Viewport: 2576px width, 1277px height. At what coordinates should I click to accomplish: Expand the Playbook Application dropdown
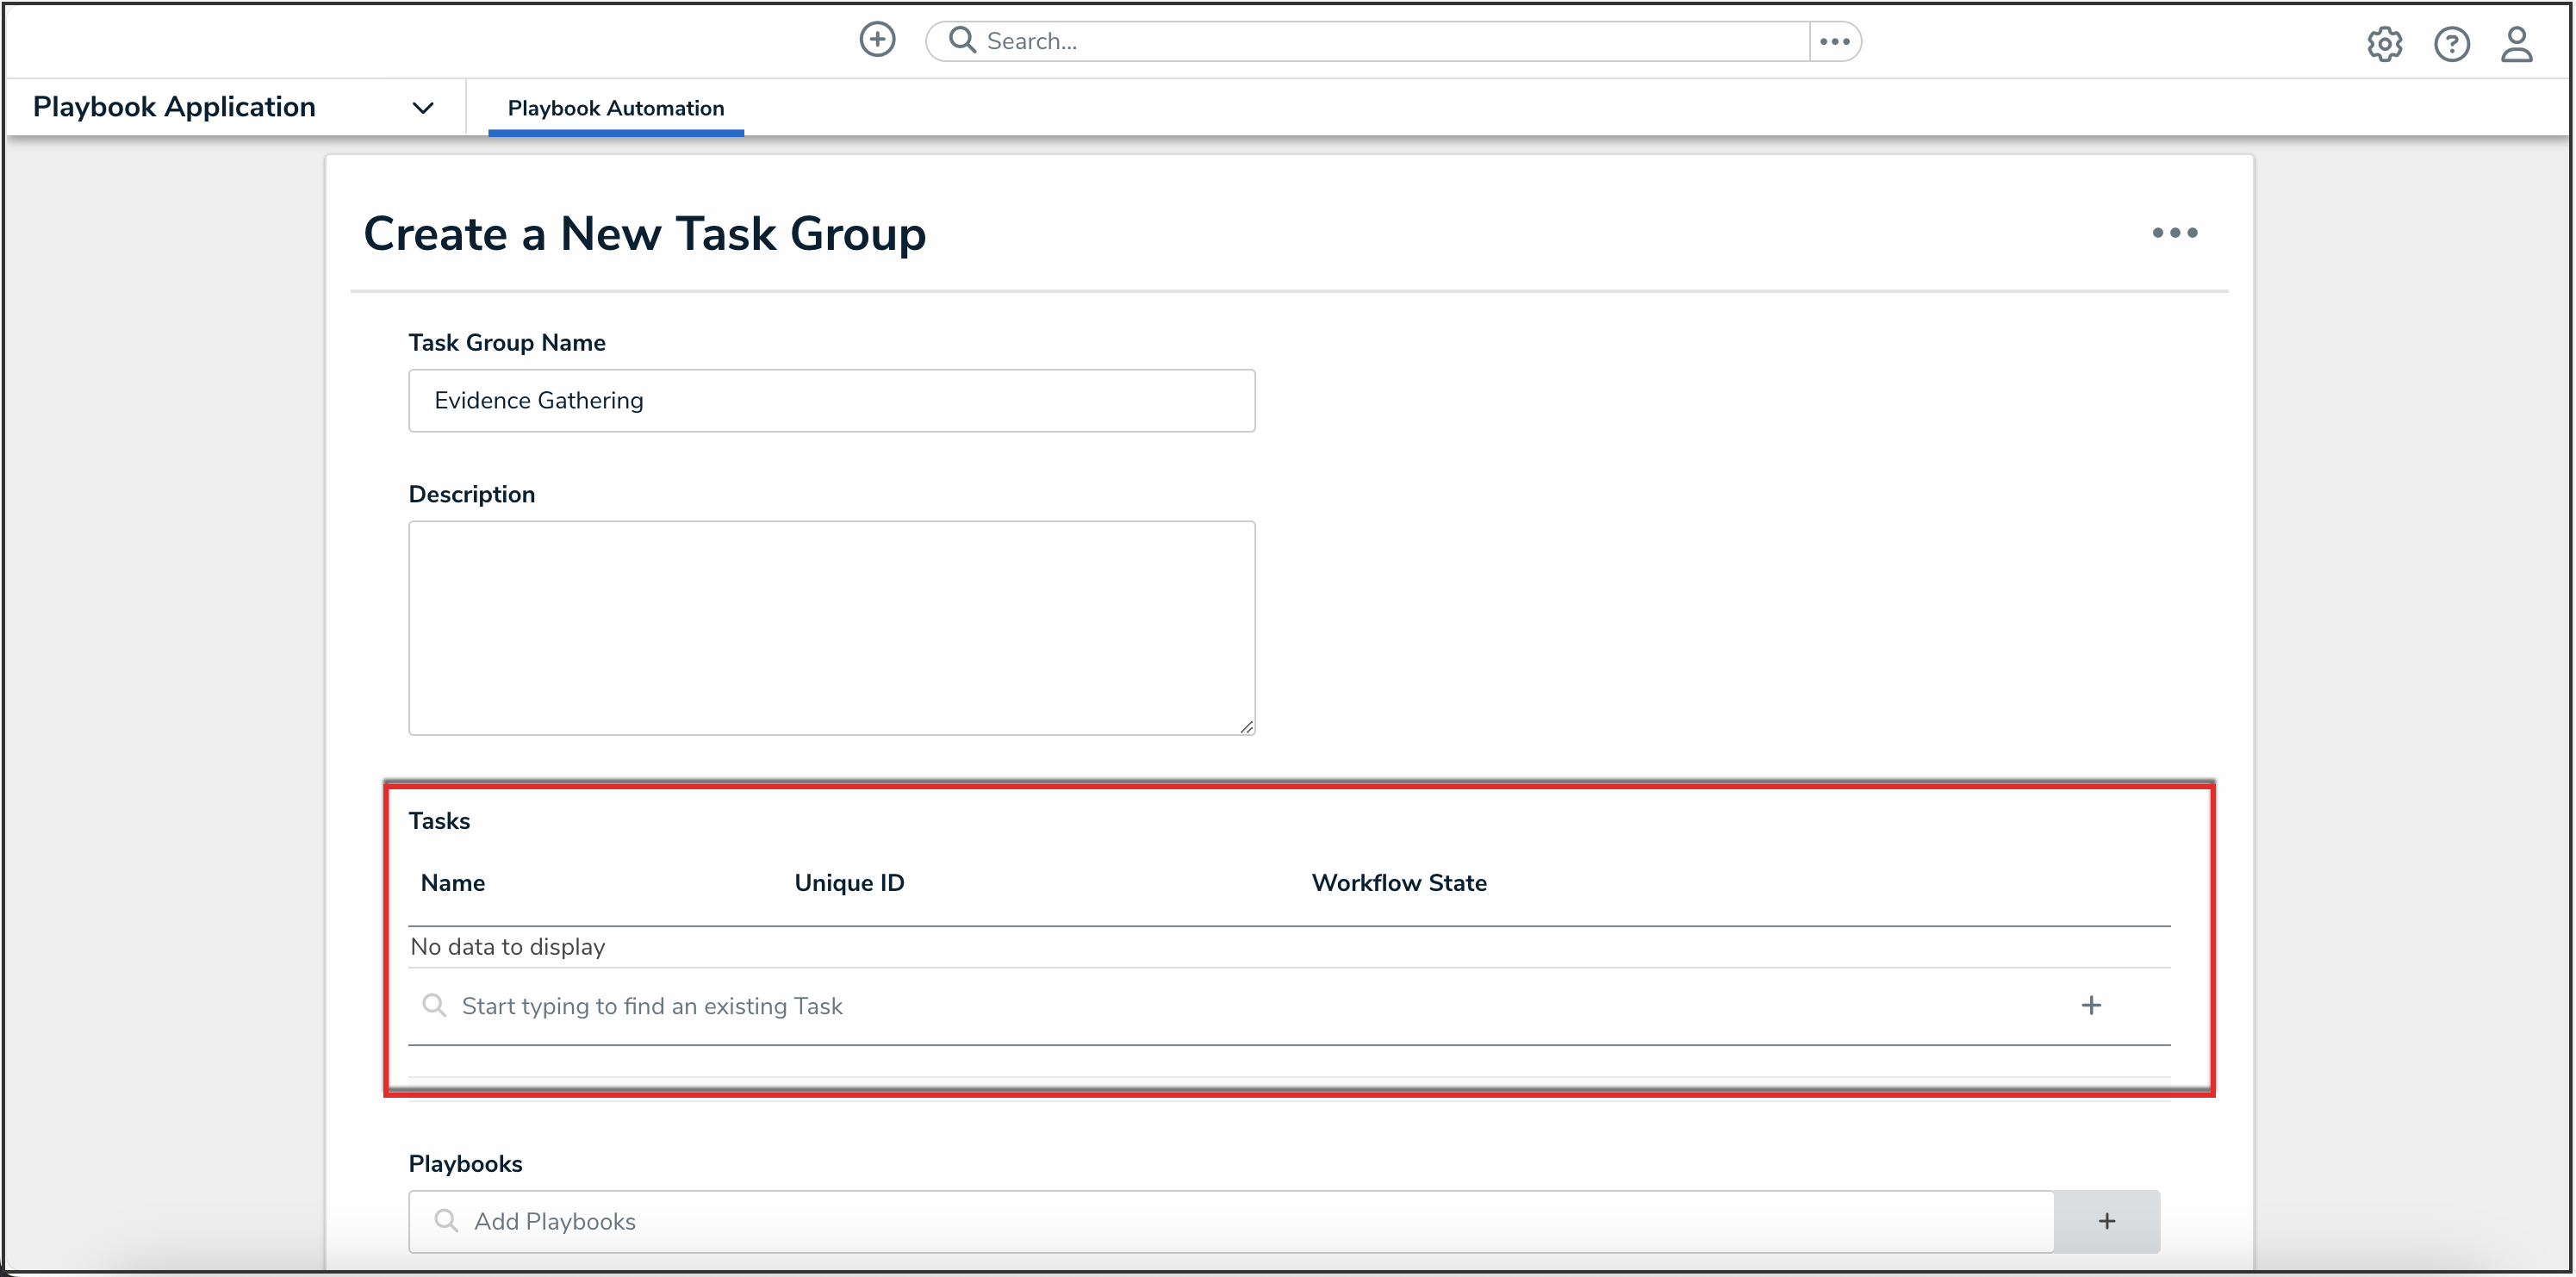423,108
